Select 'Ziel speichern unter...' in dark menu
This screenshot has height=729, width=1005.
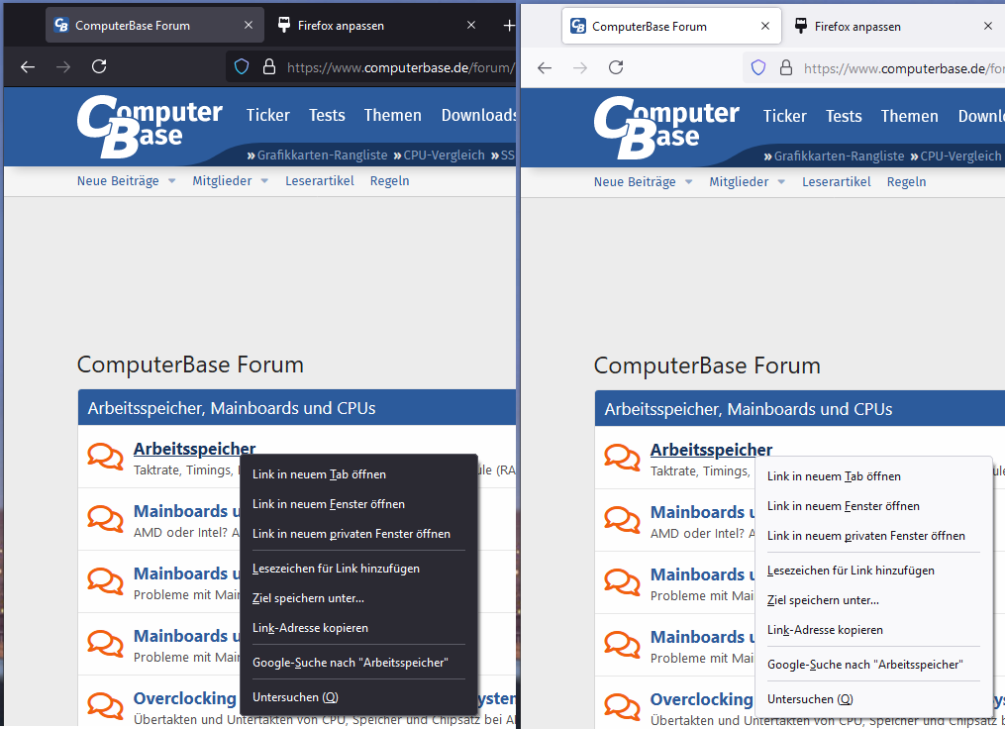point(358,598)
